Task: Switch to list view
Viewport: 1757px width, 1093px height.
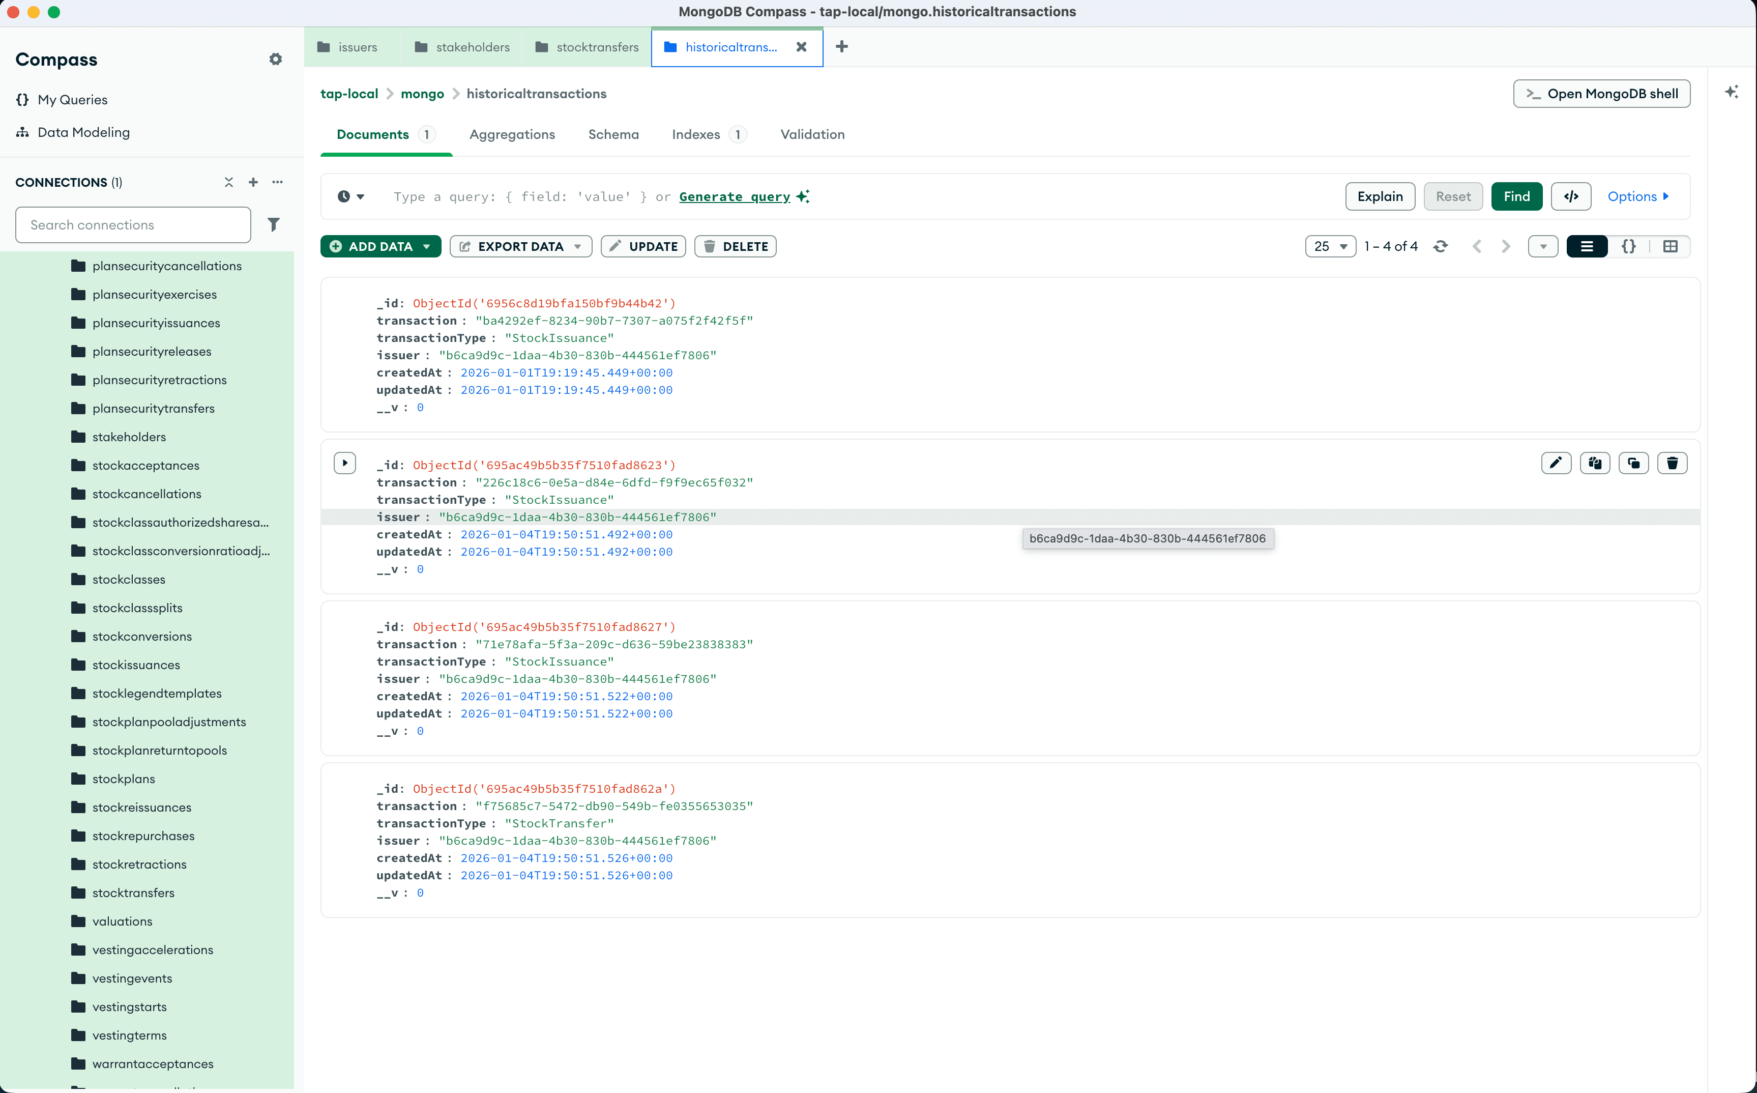Action: click(1587, 246)
